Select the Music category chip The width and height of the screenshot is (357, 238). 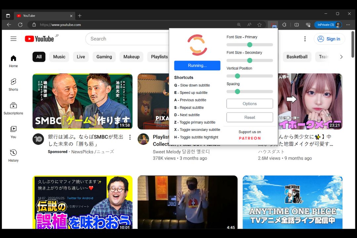[59, 57]
